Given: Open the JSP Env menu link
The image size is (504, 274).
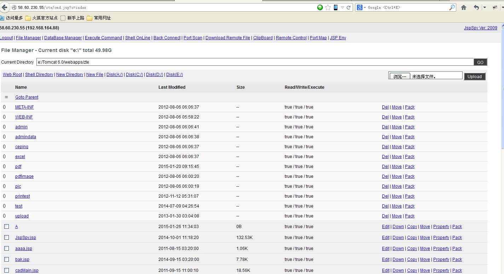Looking at the screenshot, I should click(x=338, y=38).
